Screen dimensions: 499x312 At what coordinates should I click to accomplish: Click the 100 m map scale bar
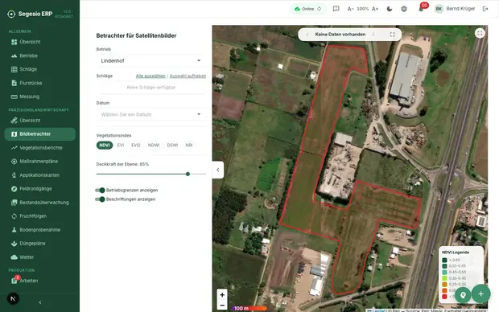point(249,308)
